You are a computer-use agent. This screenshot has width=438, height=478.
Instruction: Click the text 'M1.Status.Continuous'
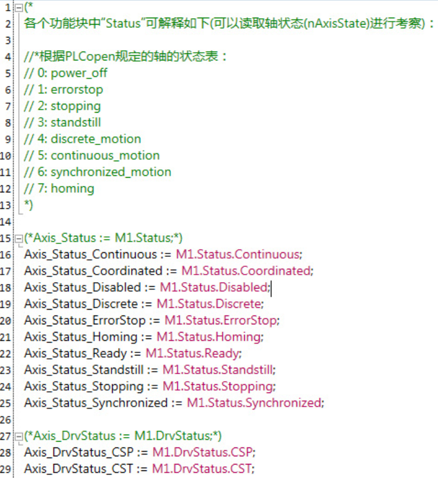coord(238,255)
